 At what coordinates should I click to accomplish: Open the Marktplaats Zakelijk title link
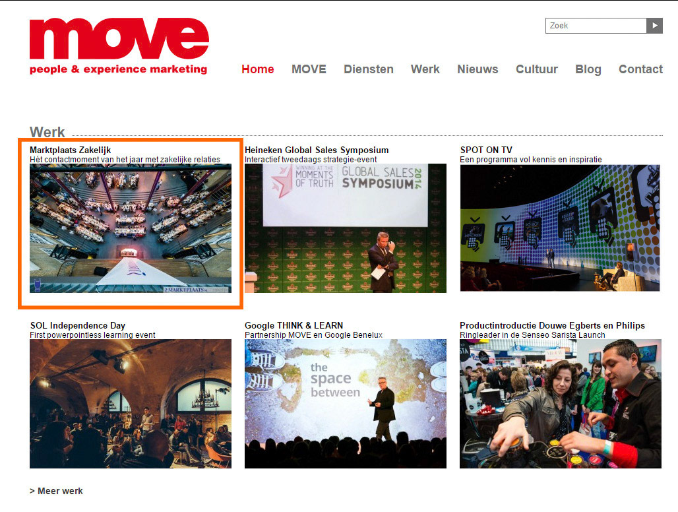click(x=70, y=150)
